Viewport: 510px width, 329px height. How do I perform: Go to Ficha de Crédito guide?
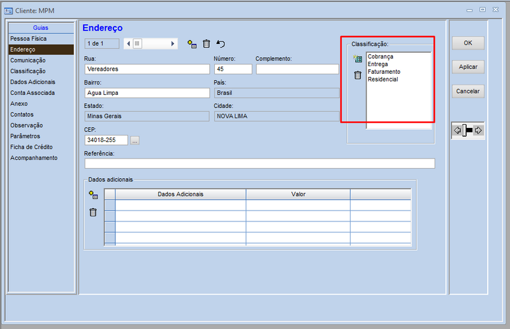41,147
